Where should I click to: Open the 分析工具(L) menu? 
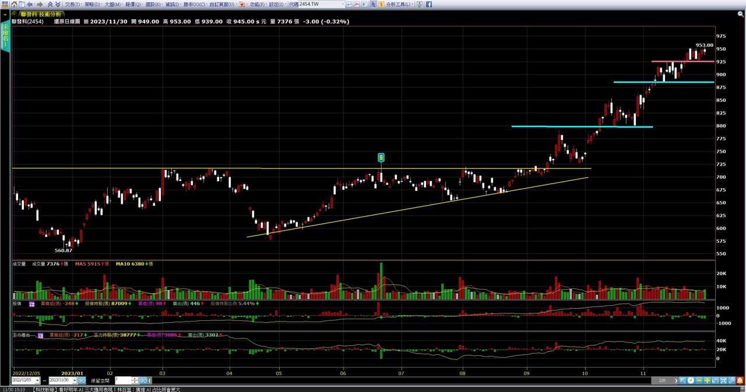(400, 4)
